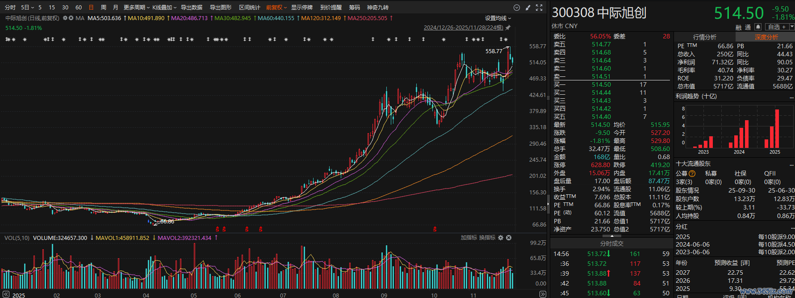Click the 2025 profit trend bar

coord(777,129)
